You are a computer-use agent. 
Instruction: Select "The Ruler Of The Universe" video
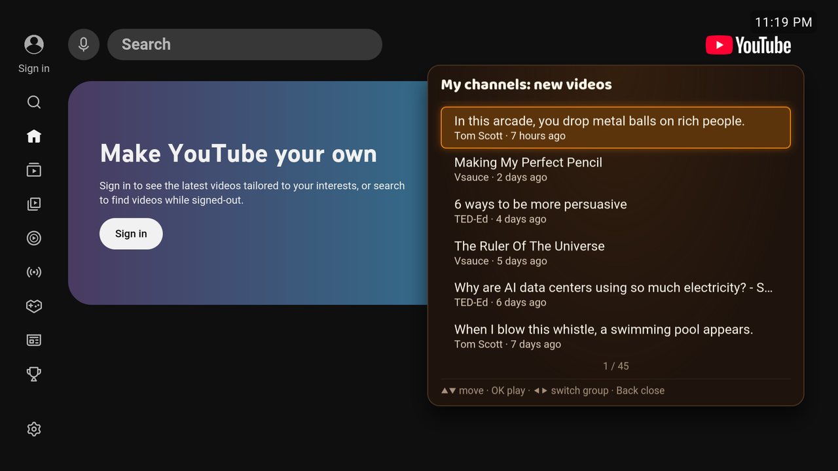pyautogui.click(x=615, y=253)
